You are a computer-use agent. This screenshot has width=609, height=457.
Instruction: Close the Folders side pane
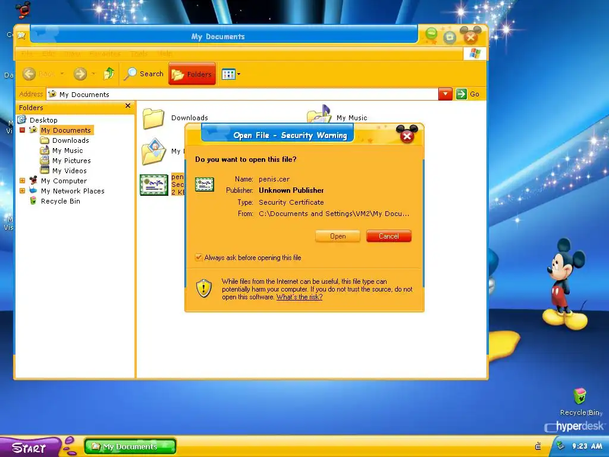[128, 106]
